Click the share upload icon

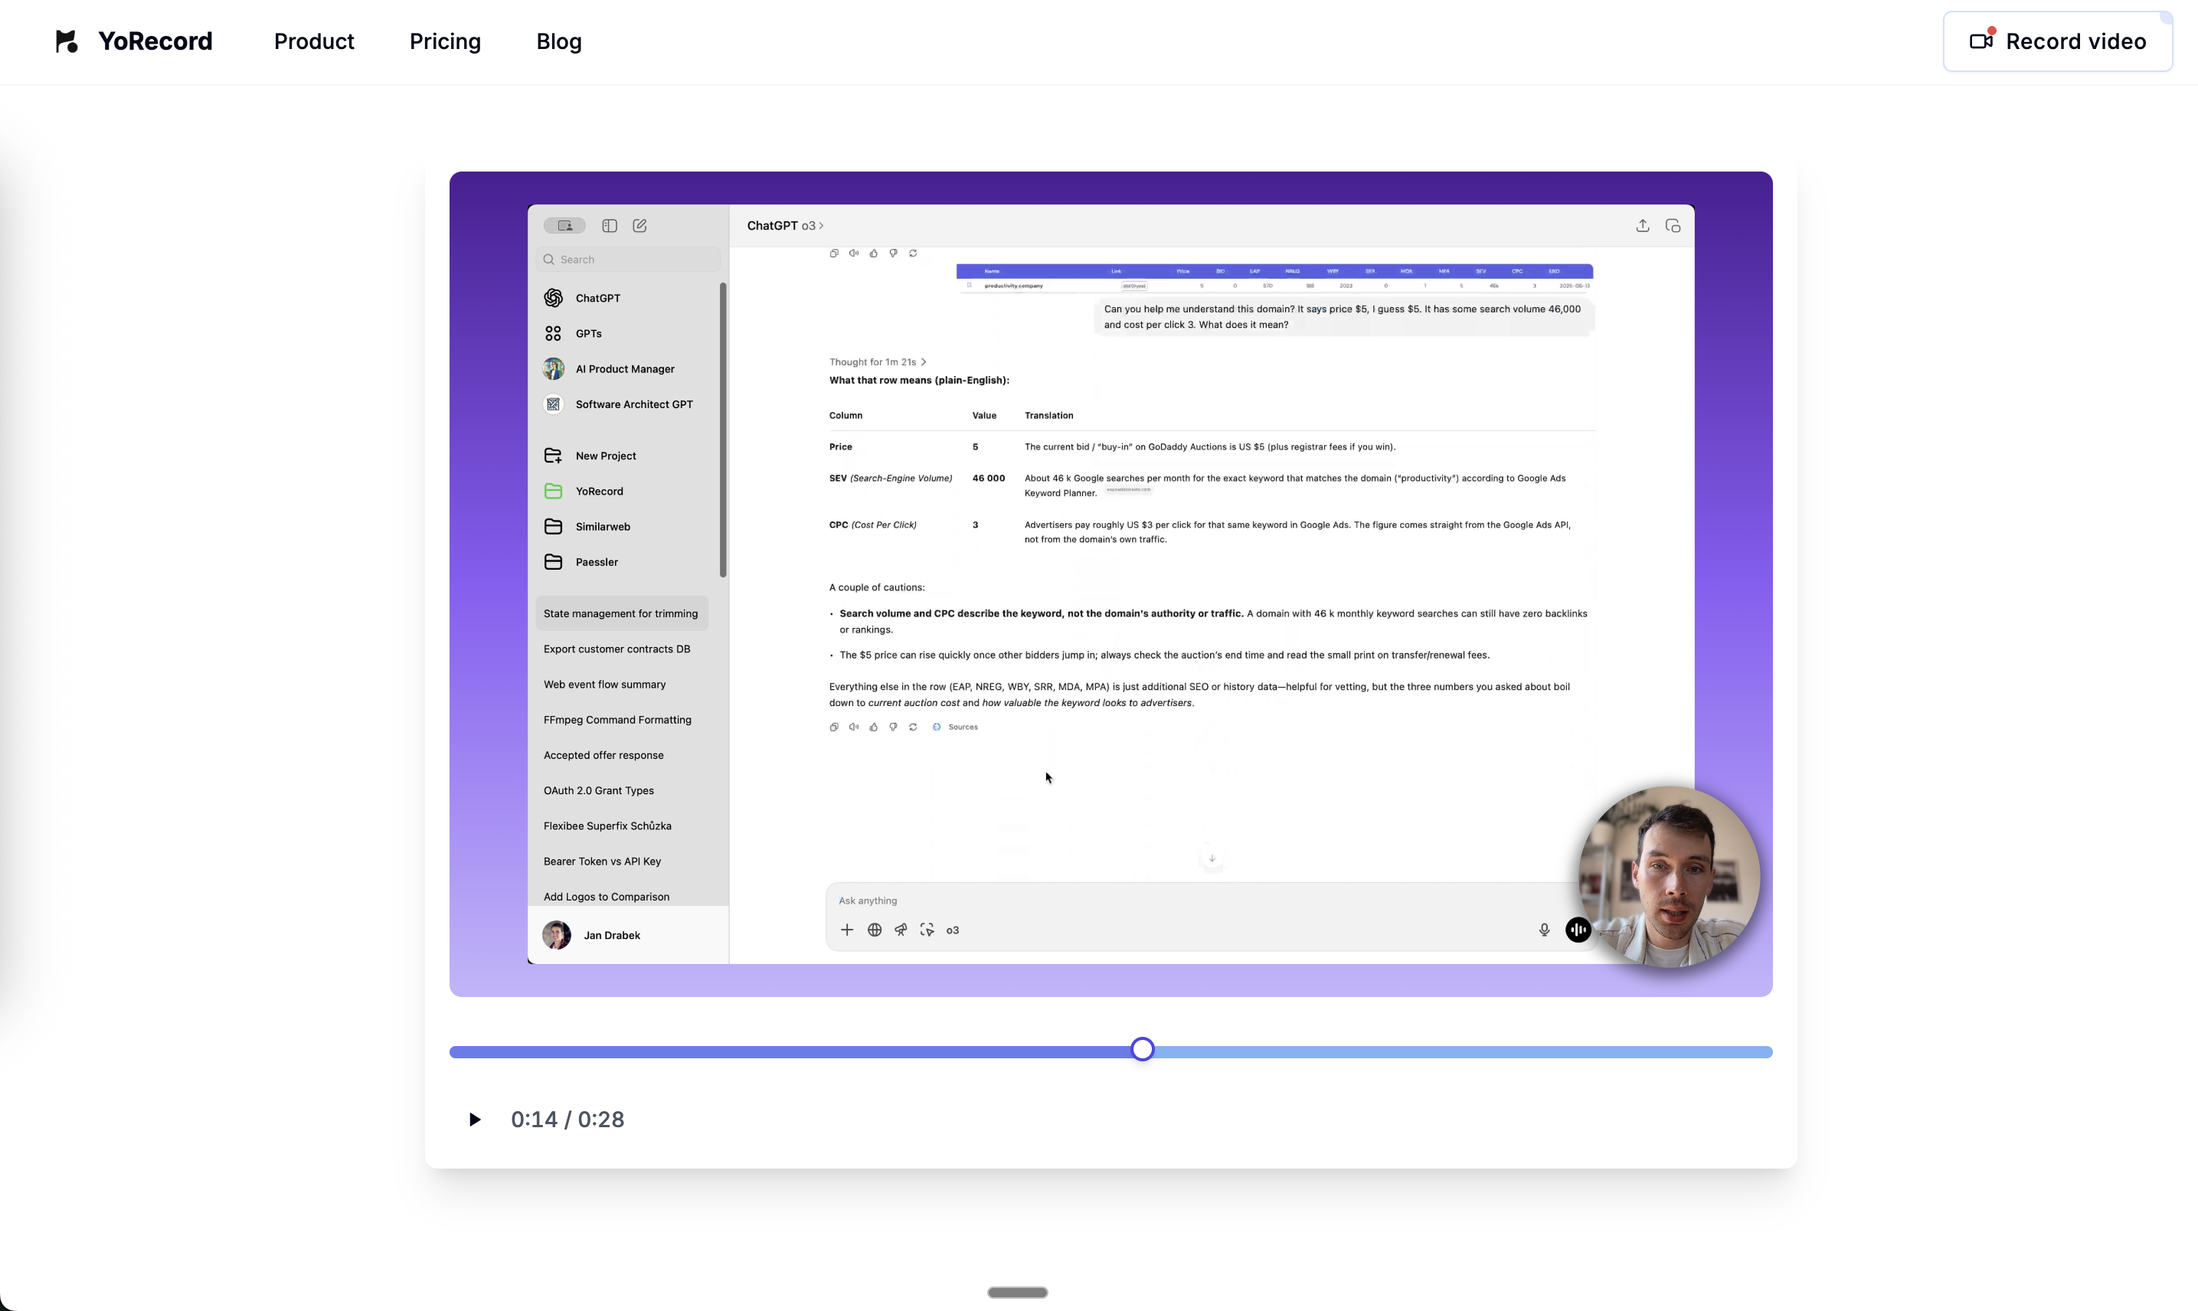coord(1642,226)
